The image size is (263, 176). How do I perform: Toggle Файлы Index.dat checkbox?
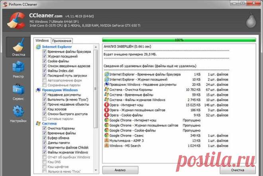pos(44,71)
